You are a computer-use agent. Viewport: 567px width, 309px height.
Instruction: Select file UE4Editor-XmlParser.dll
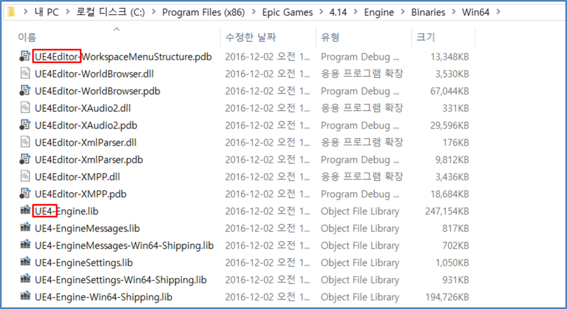86,142
